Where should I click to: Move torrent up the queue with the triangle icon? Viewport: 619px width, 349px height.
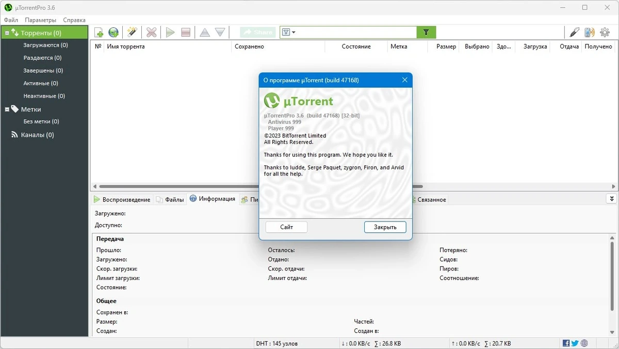[205, 33]
